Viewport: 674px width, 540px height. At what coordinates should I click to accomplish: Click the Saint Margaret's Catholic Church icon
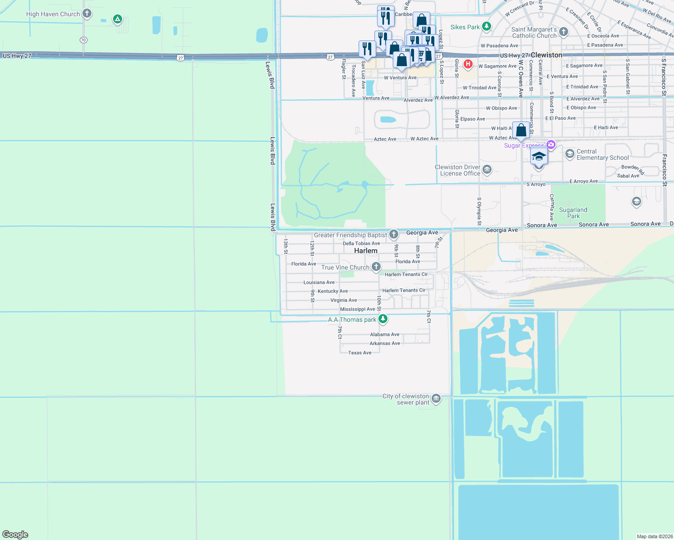point(563,31)
